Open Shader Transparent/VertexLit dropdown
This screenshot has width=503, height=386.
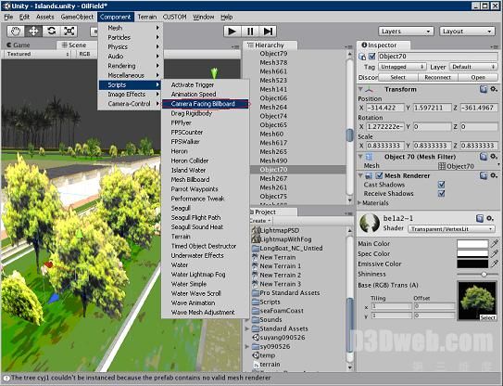(451, 229)
